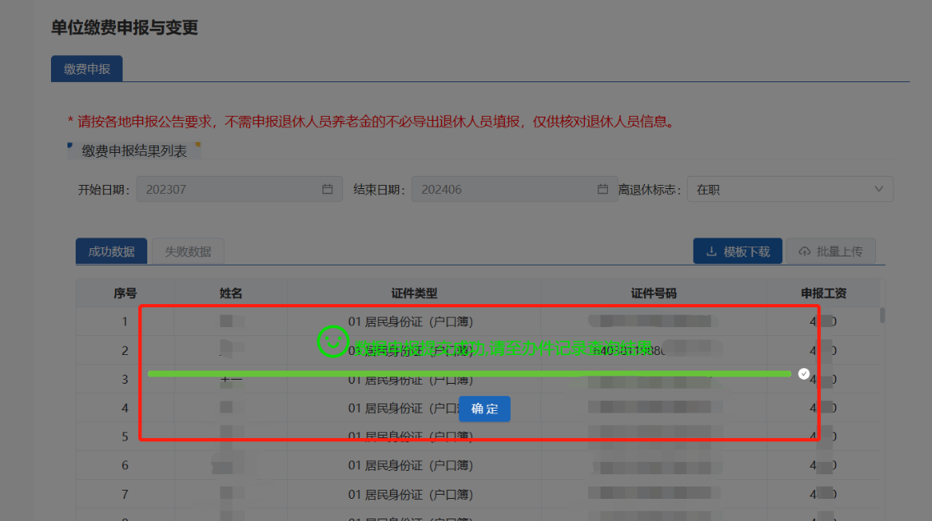Expand the 离退休标志 dropdown arrow

(879, 189)
